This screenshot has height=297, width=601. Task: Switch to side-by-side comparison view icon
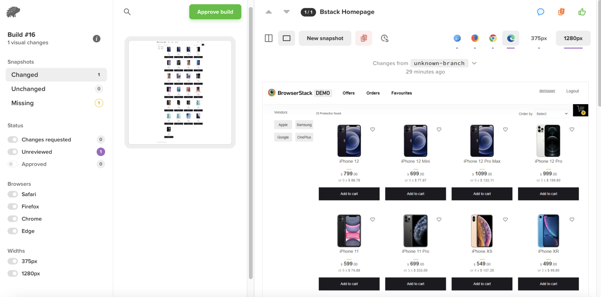269,38
